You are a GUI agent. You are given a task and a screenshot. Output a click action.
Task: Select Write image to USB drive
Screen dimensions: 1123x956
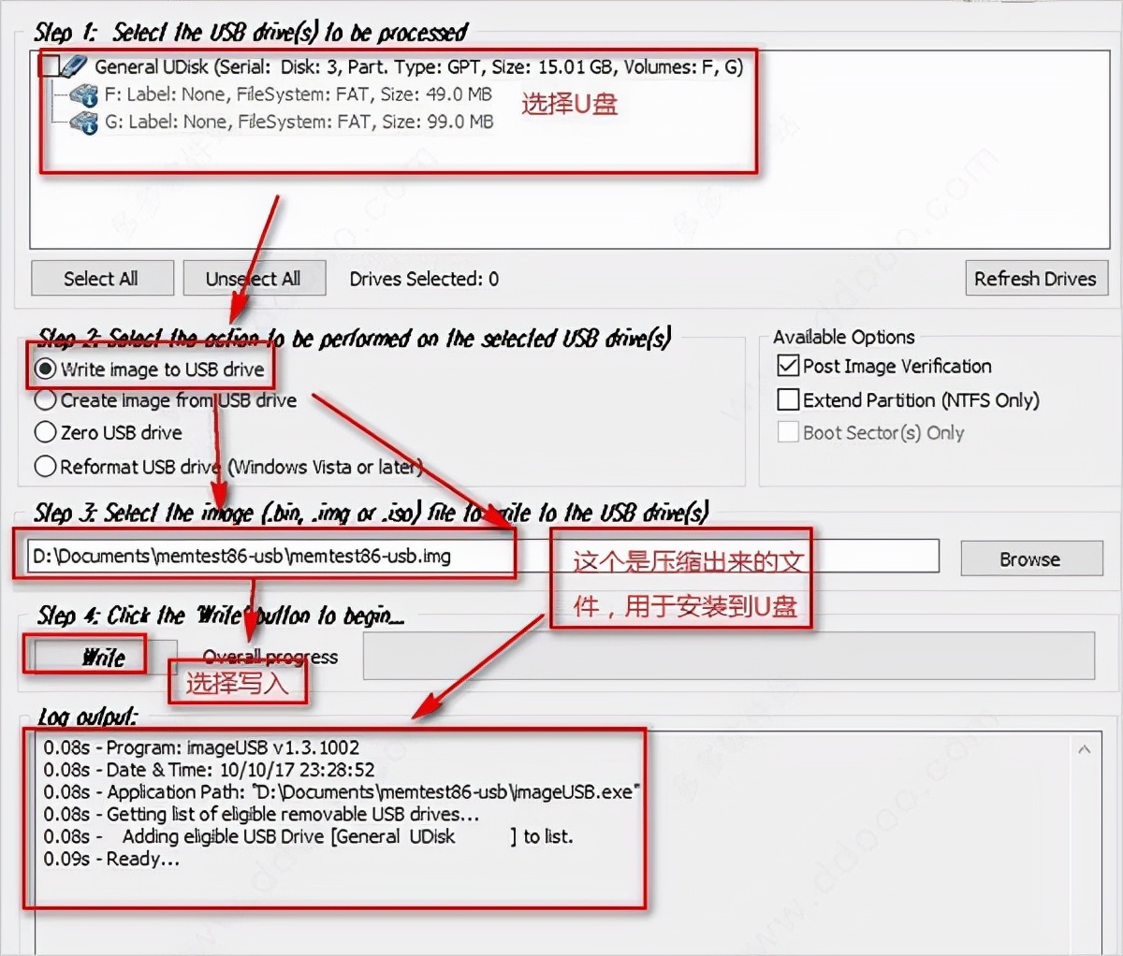(45, 369)
